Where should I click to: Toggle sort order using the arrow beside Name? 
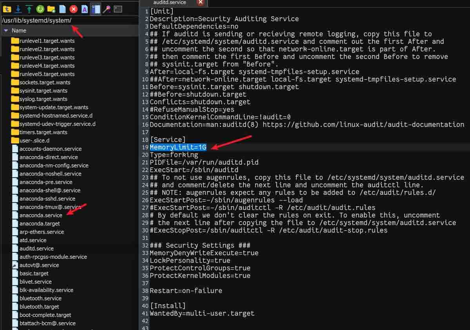pyautogui.click(x=5, y=30)
